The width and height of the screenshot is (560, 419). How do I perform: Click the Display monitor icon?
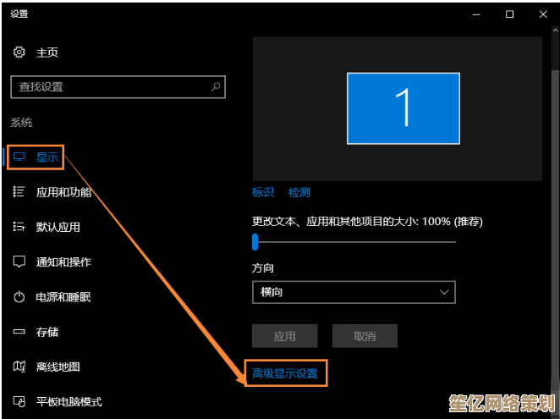(x=19, y=157)
